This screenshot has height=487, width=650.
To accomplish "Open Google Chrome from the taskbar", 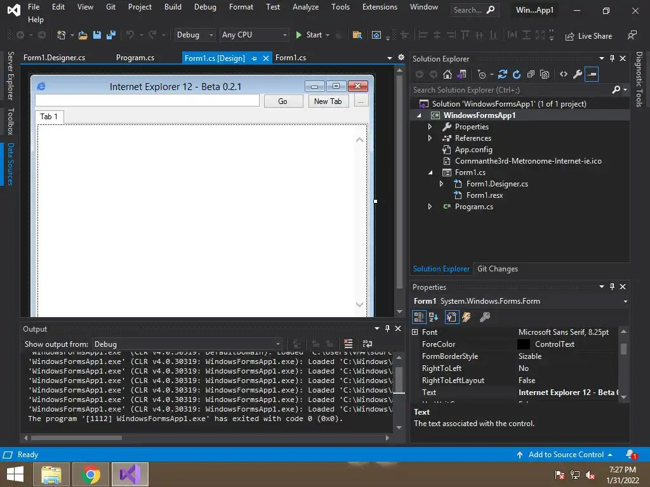I will point(91,474).
